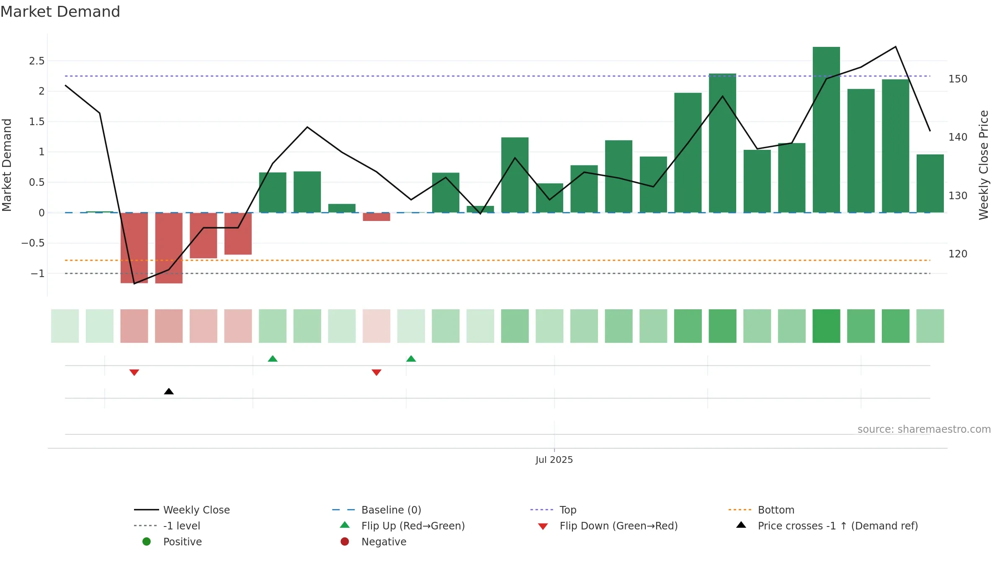Viewport: 1005px width, 565px height.
Task: Toggle the Positive legend entry
Action: [172, 542]
